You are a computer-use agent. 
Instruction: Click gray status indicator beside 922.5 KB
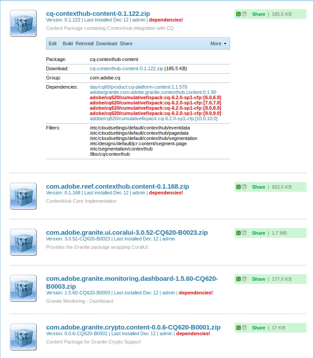[244, 187]
